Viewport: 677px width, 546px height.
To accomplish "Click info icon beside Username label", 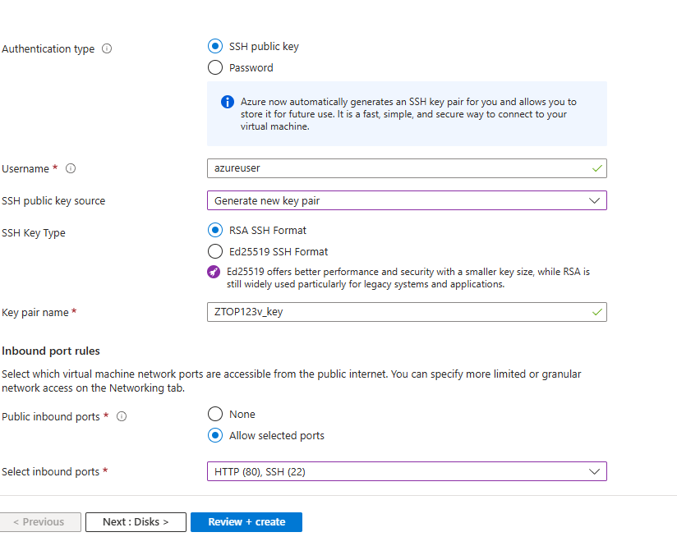I will click(x=71, y=168).
